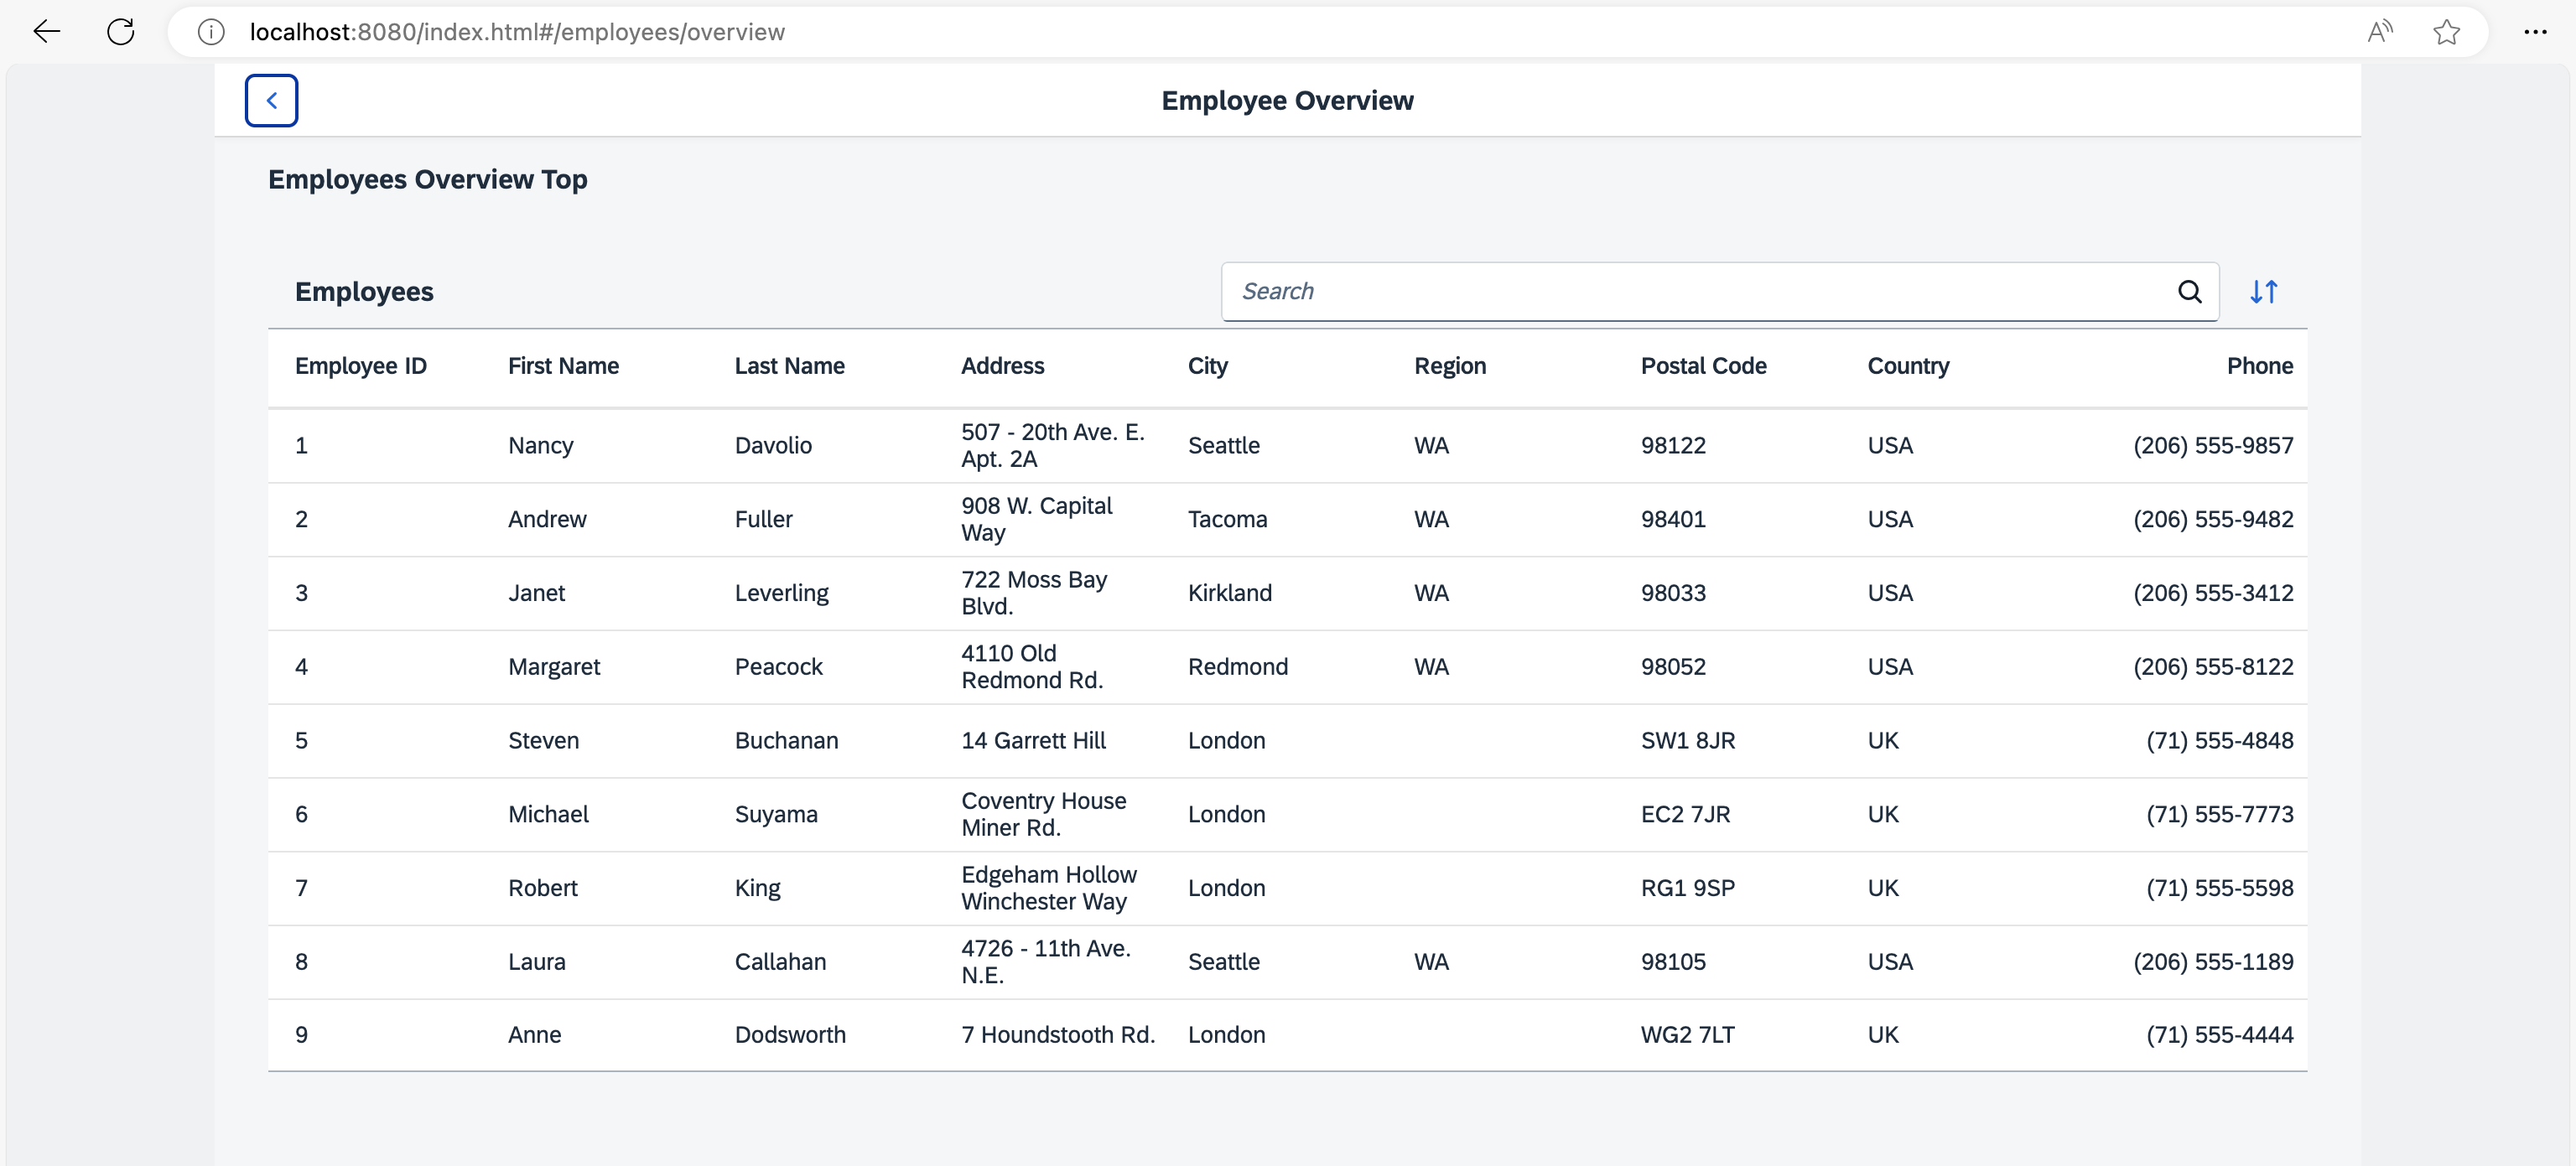
Task: Click the Last Name column header
Action: pos(789,366)
